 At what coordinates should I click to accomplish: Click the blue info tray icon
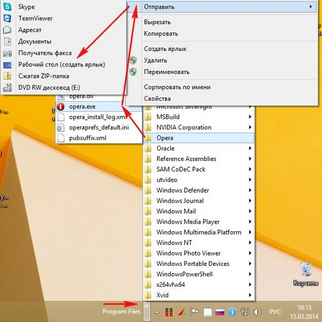(232, 312)
